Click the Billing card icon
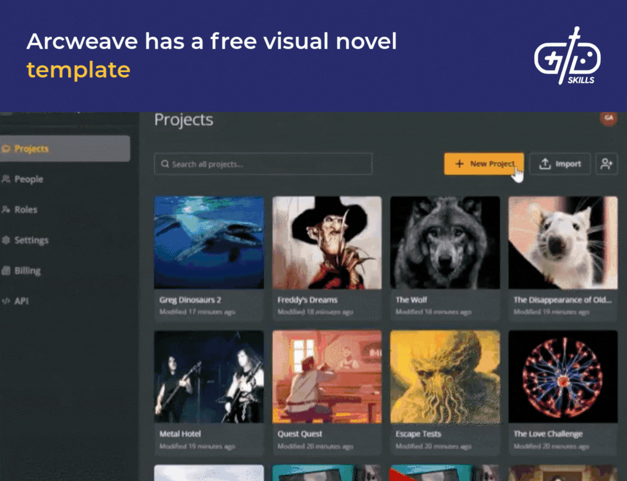Image resolution: width=627 pixels, height=481 pixels. 7,270
